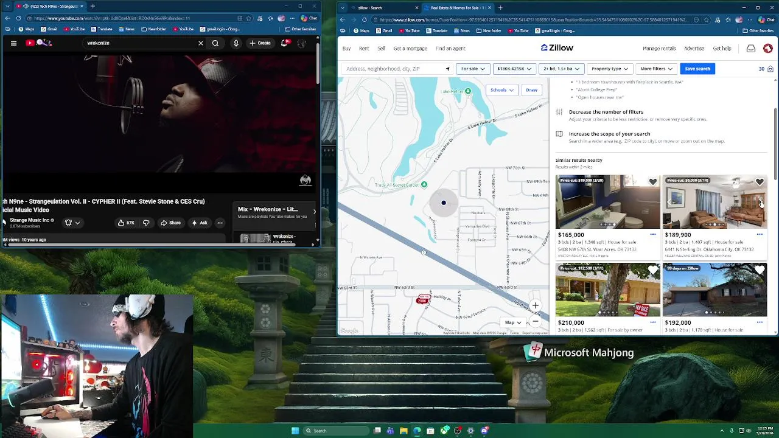
Task: Expand the Property type dropdown
Action: (x=610, y=69)
